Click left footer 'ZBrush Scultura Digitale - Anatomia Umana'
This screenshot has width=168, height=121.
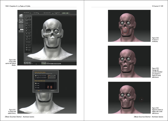click(20, 117)
